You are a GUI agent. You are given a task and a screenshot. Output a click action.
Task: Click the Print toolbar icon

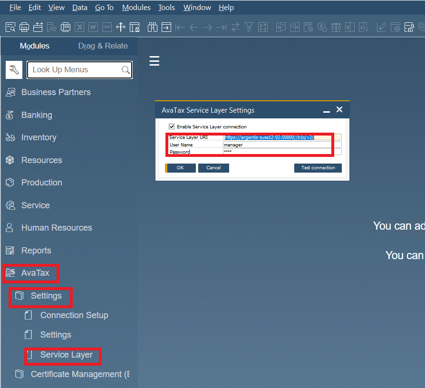coord(24,28)
